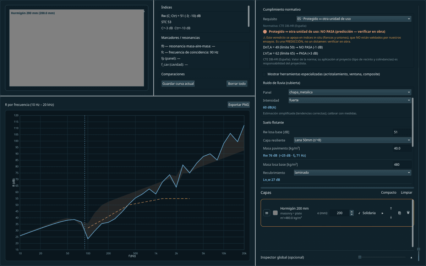
Task: Switch layers to Compacto view
Action: (389, 193)
